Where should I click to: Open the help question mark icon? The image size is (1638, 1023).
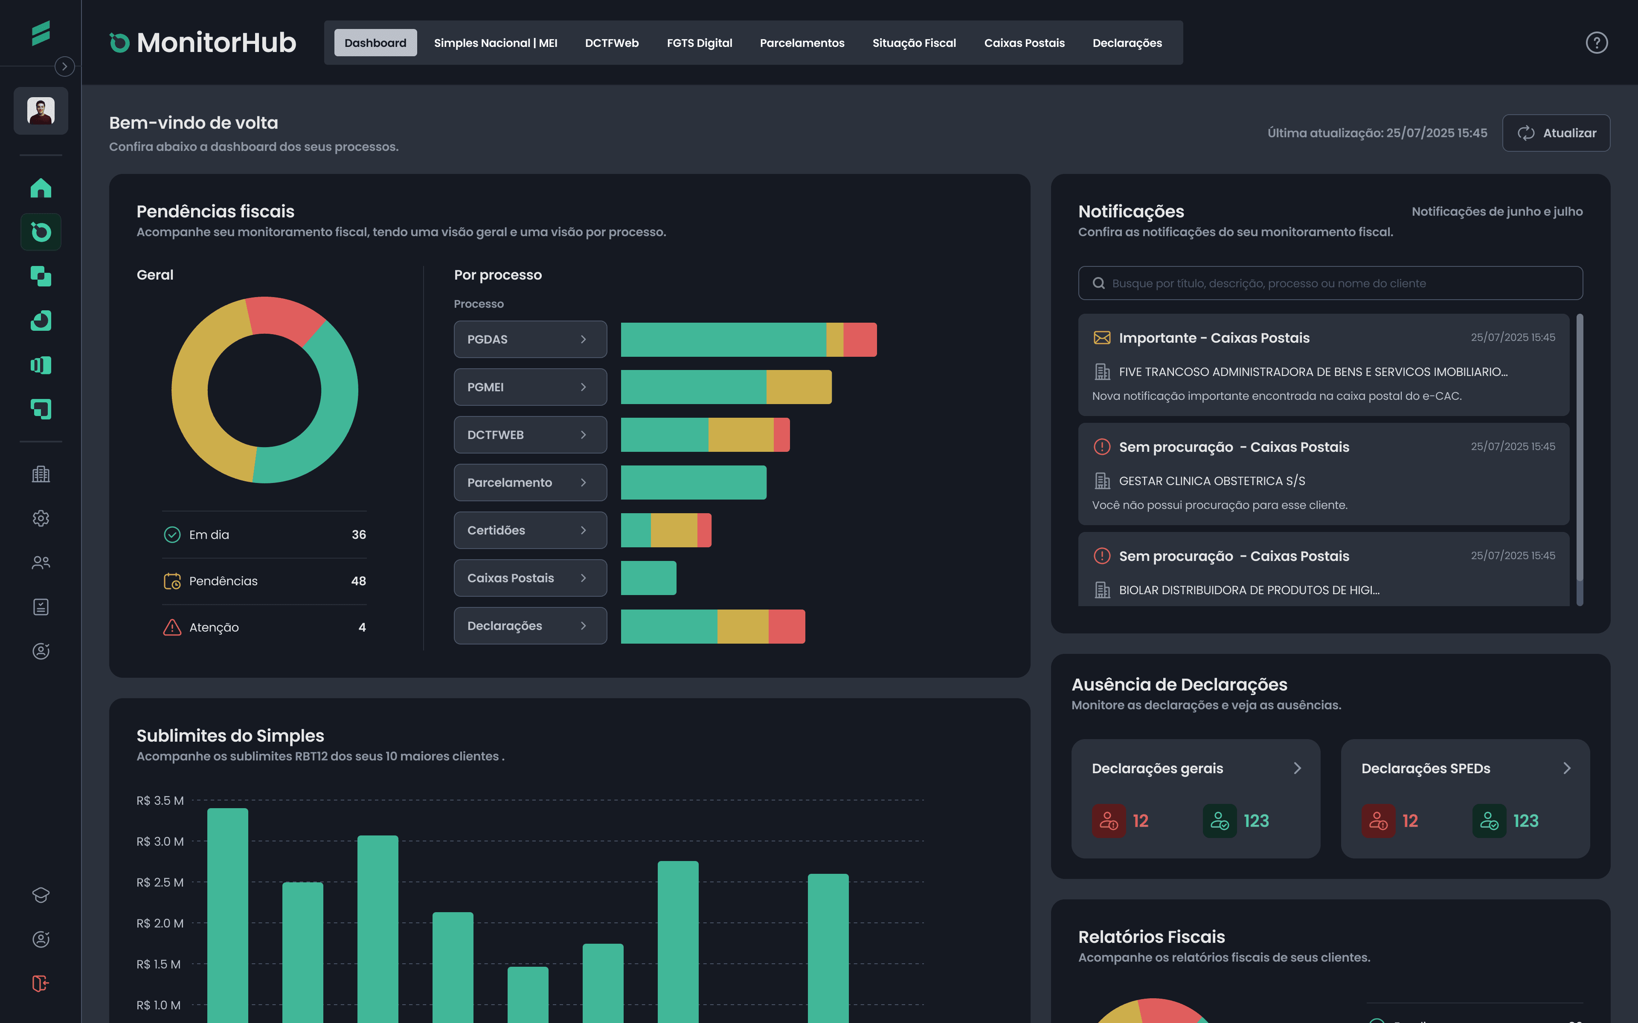(1596, 43)
